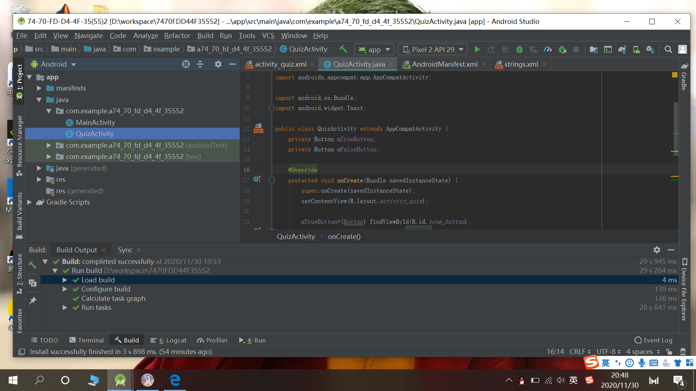
Task: Open the app run configuration dropdown
Action: (374, 50)
